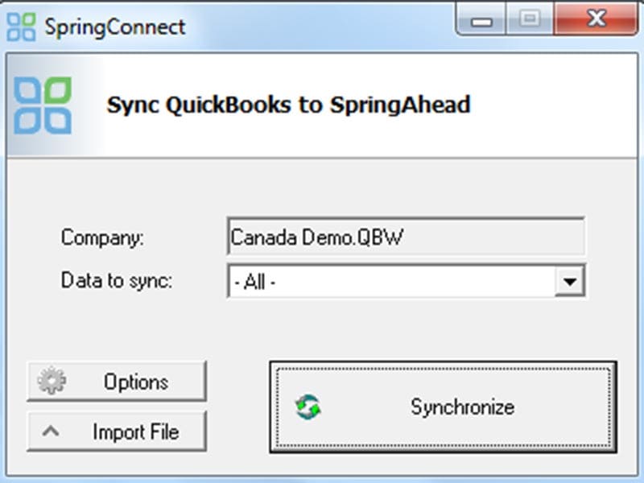Open the Data to sync dropdown arrow
The height and width of the screenshot is (483, 644).
(x=569, y=280)
